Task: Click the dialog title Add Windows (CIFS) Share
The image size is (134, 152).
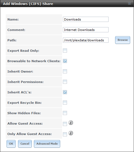Action: click(x=28, y=4)
